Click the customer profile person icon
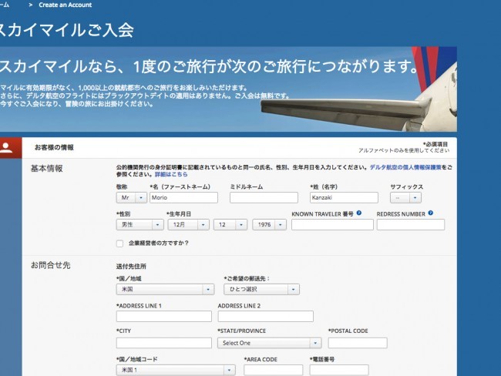This screenshot has width=501, height=376. (x=6, y=148)
